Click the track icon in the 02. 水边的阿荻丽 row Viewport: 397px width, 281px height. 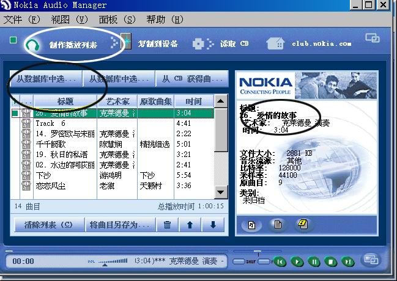tap(26, 165)
